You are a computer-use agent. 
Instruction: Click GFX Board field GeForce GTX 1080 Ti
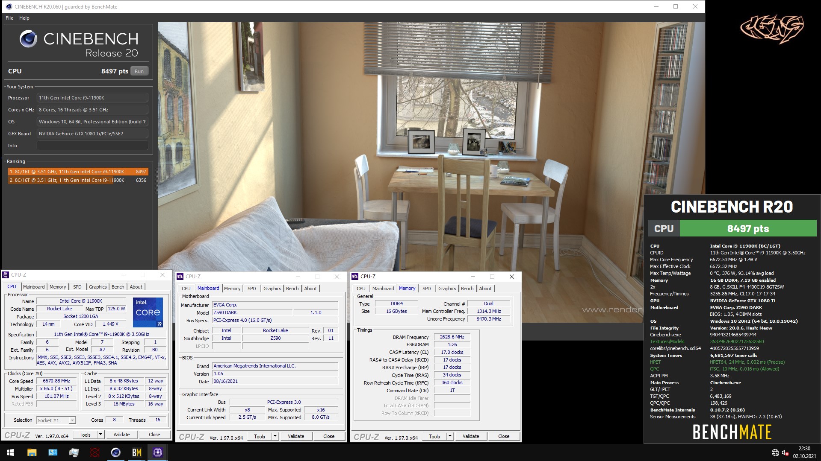tap(92, 134)
